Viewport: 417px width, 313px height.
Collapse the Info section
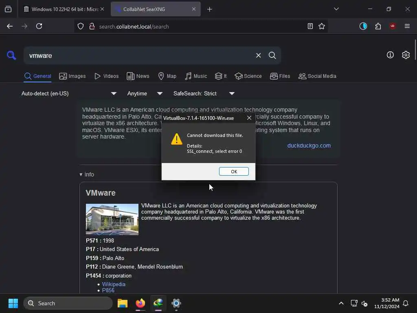click(87, 174)
